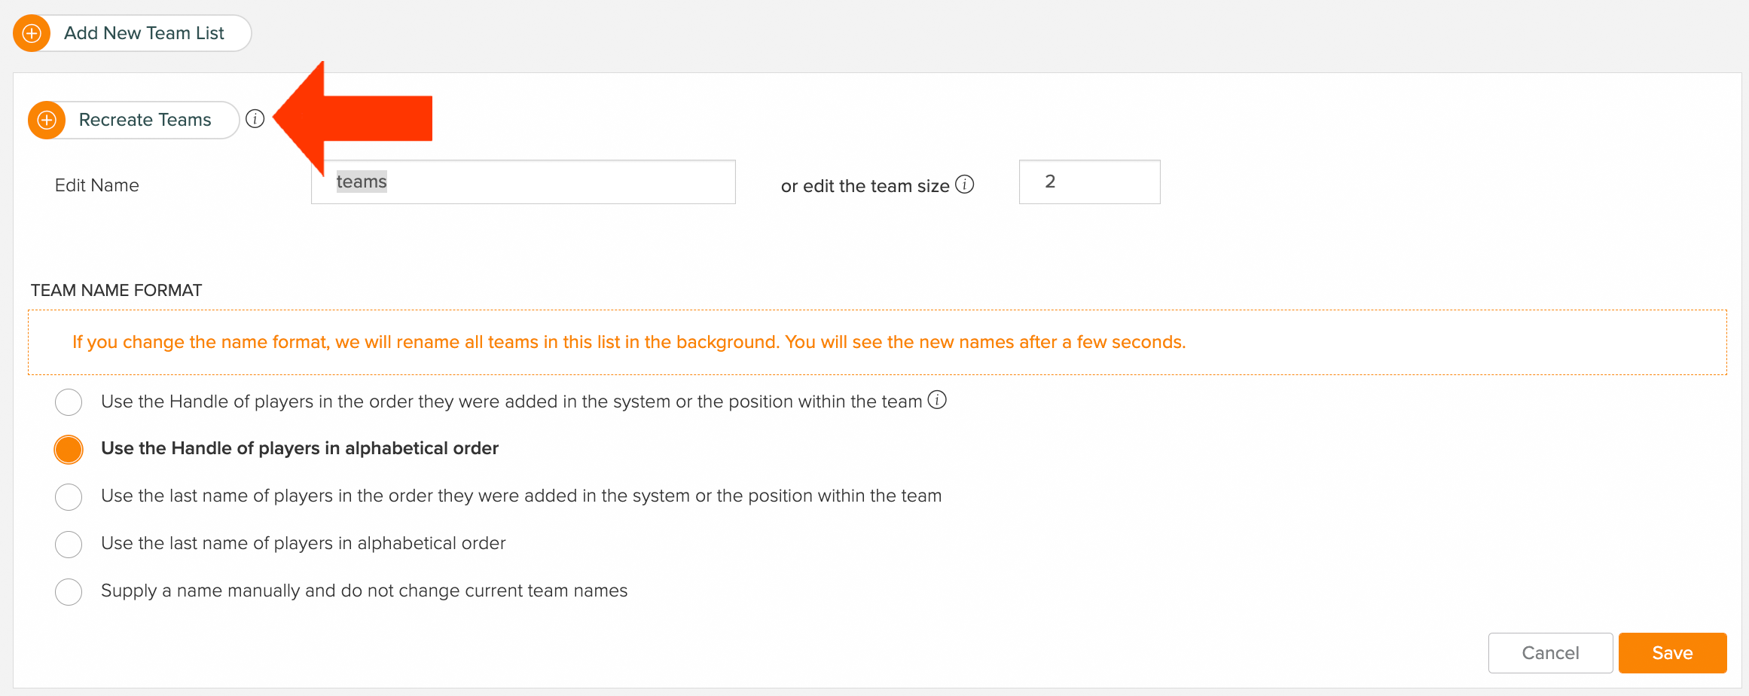
Task: Click the Cancel button
Action: (x=1550, y=653)
